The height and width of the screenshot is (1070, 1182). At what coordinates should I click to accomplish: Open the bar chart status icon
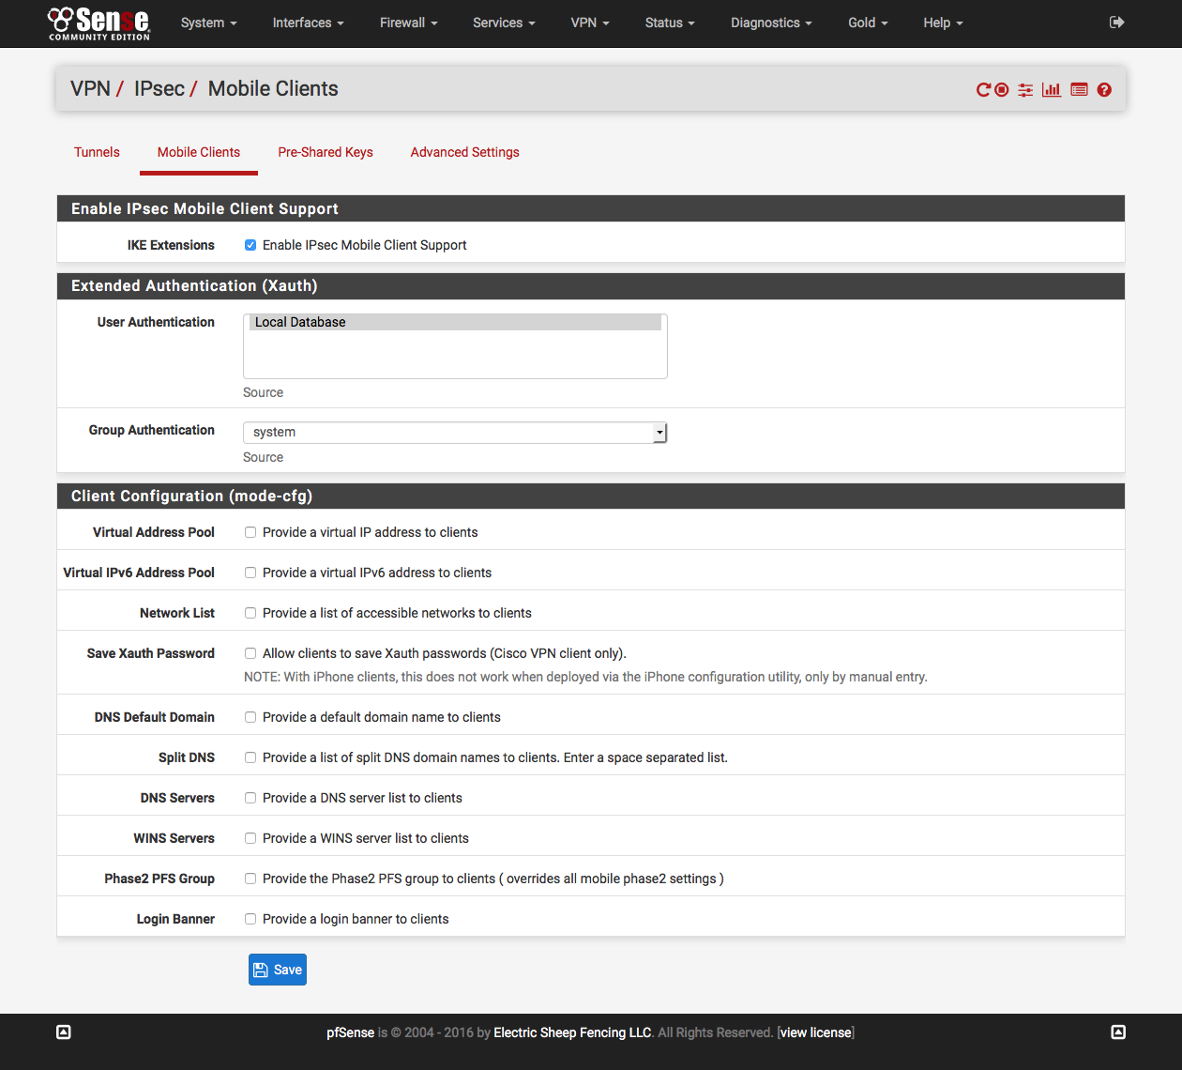[1052, 90]
